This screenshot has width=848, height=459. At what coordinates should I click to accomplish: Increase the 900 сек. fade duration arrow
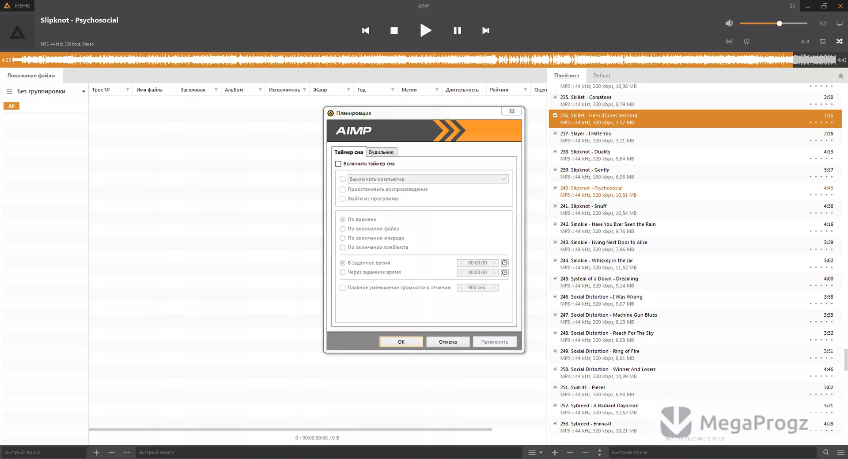tap(494, 288)
